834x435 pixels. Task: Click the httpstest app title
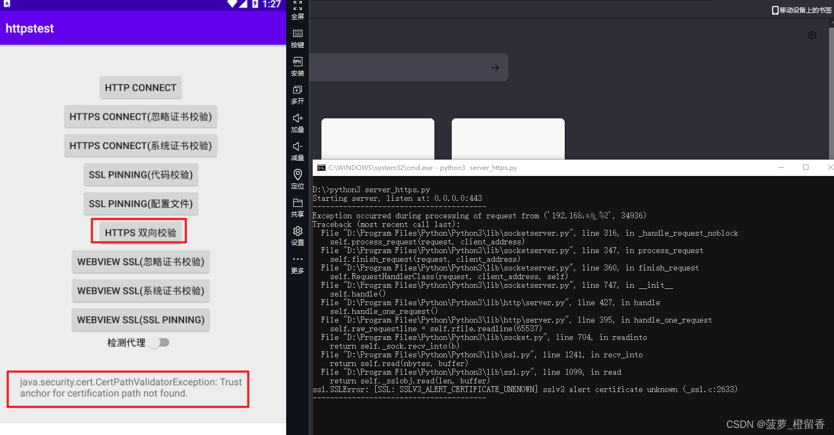(30, 28)
